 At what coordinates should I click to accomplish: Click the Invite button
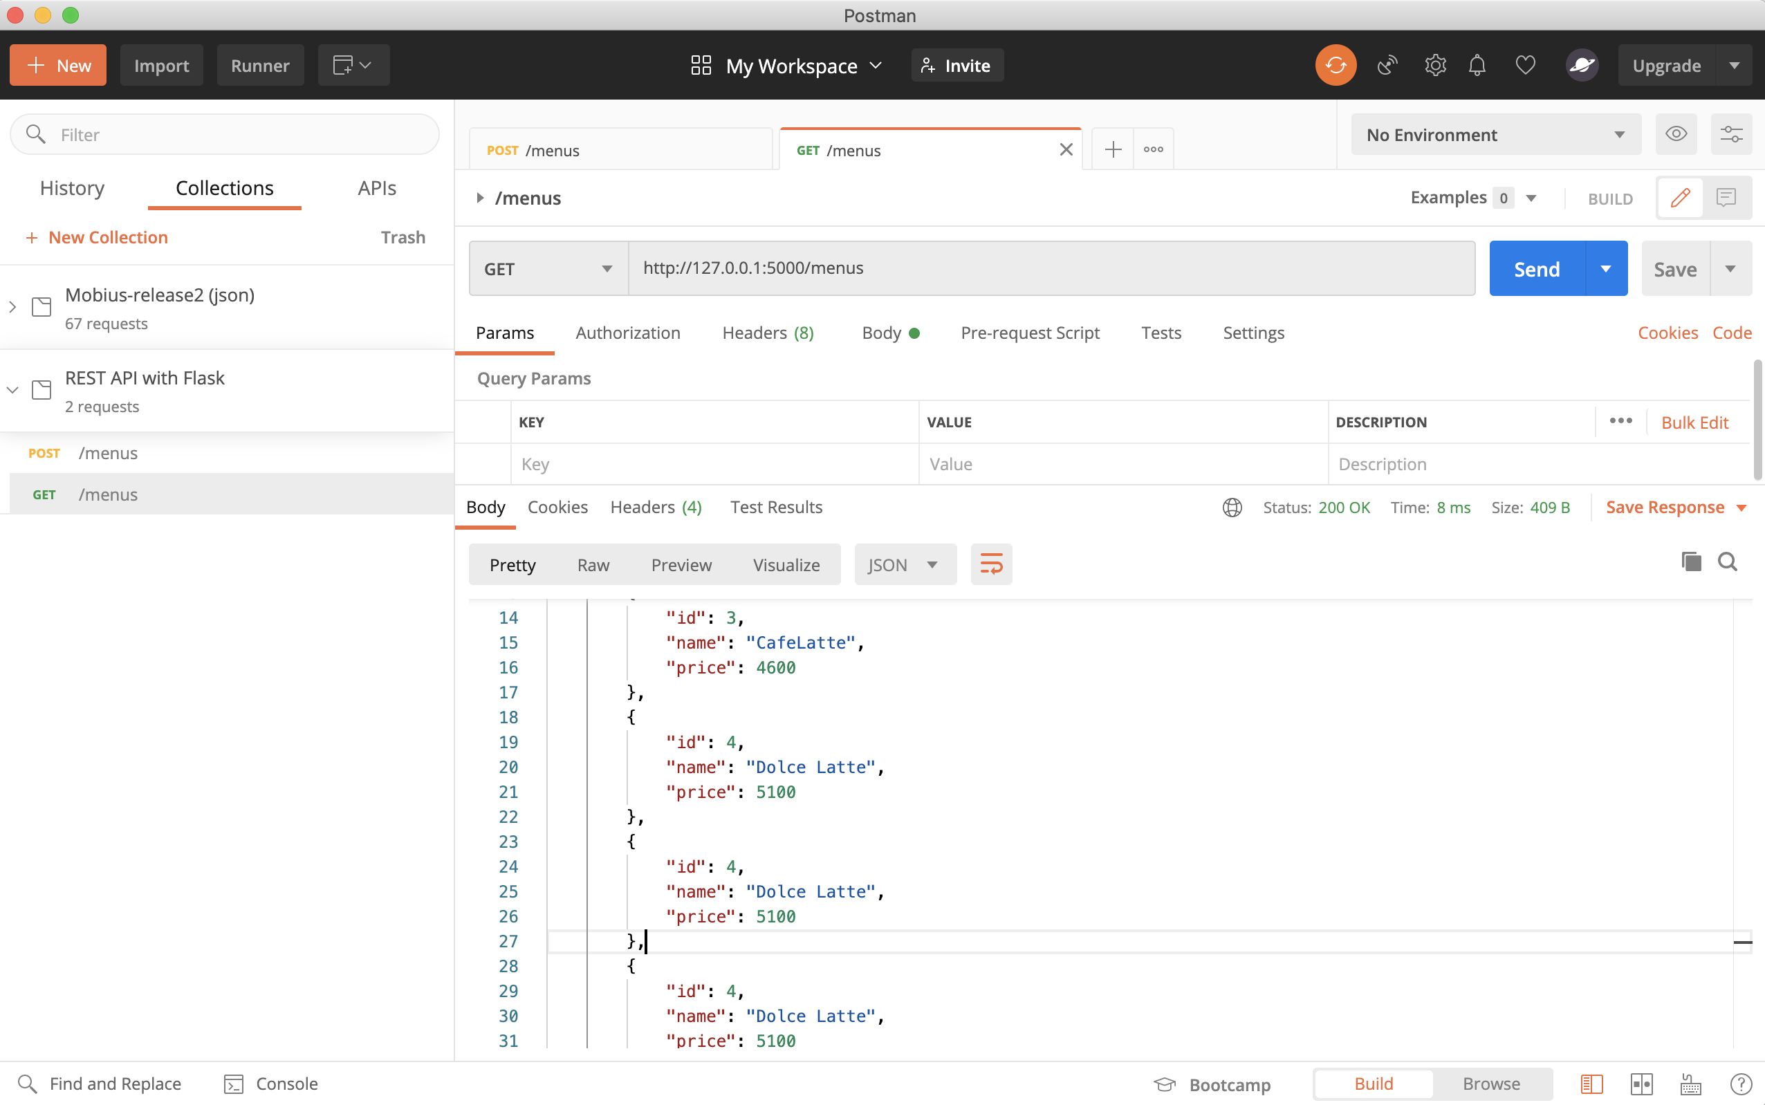coord(956,66)
